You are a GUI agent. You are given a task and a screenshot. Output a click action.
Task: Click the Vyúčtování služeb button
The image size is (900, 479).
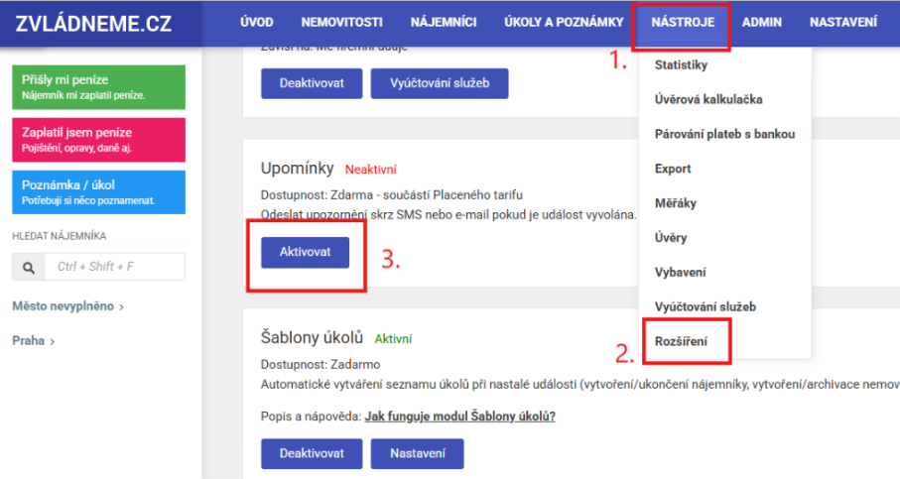[439, 82]
